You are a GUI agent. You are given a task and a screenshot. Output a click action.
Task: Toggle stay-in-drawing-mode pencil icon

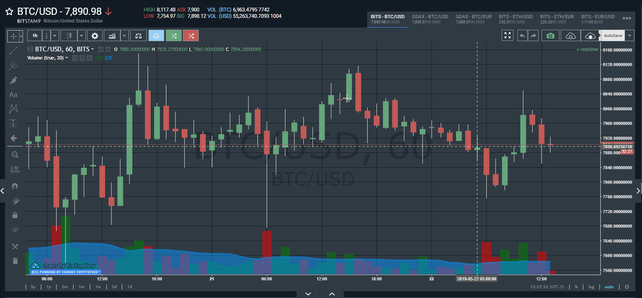coord(15,201)
